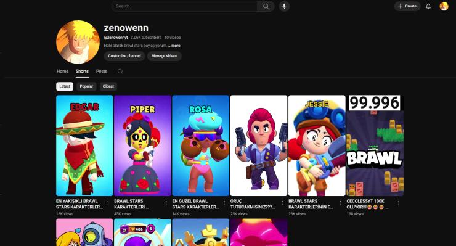Open account avatar menu

click(x=444, y=6)
